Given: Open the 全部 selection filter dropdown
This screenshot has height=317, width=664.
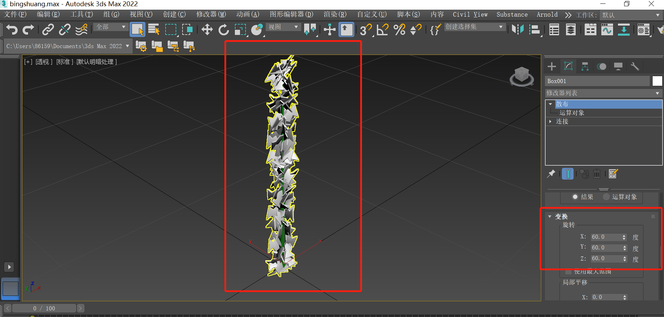Looking at the screenshot, I should [110, 27].
